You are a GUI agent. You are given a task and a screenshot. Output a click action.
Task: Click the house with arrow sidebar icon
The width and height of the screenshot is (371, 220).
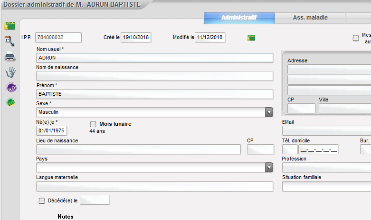[x=10, y=41]
